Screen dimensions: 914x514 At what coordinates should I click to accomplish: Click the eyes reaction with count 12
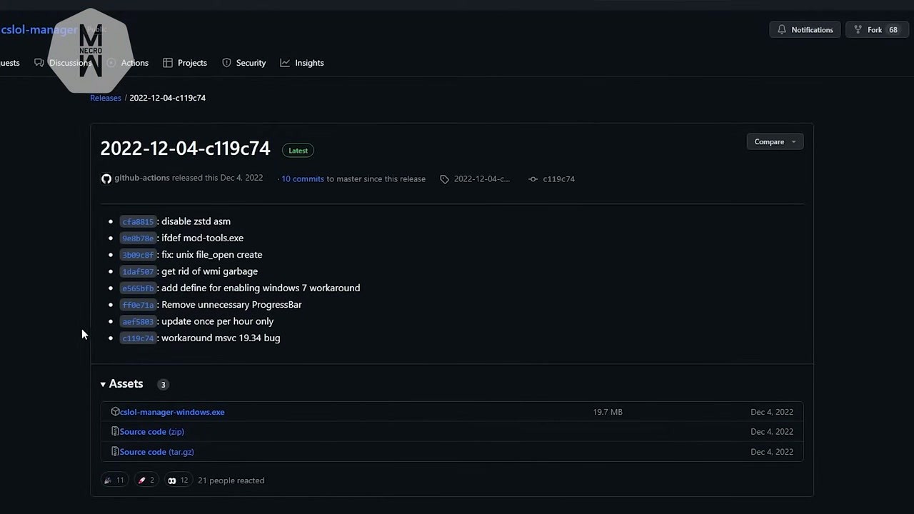click(x=177, y=480)
